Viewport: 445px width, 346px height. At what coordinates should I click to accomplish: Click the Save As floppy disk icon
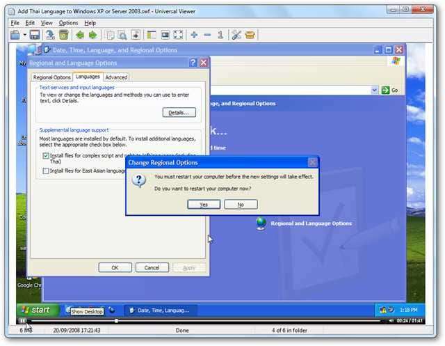(35, 35)
